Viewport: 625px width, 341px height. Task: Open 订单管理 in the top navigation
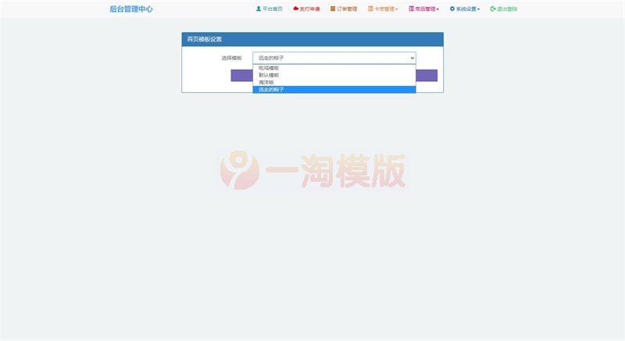(x=344, y=9)
